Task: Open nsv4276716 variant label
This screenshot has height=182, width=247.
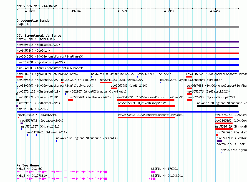Action: [x=234, y=150]
